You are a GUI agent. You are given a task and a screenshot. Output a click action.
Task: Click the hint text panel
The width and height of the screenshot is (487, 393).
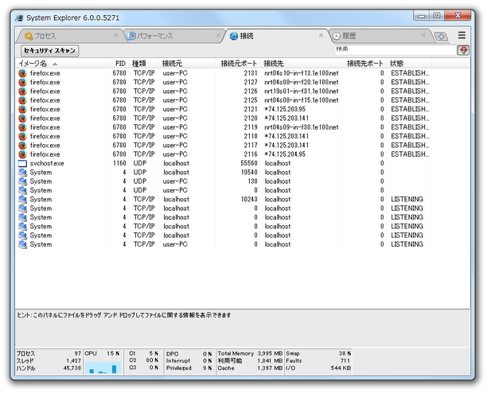point(242,328)
